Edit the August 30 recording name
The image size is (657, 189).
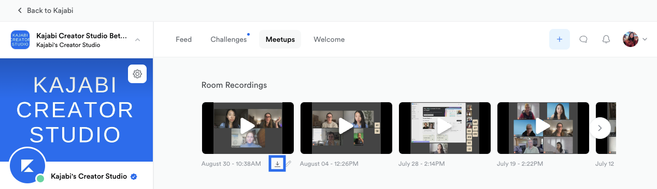coord(289,164)
